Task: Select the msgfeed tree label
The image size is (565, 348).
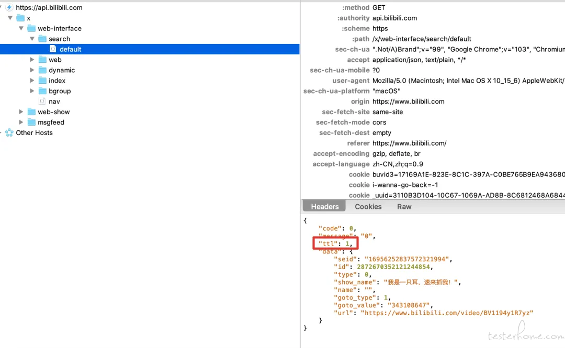Action: click(51, 122)
